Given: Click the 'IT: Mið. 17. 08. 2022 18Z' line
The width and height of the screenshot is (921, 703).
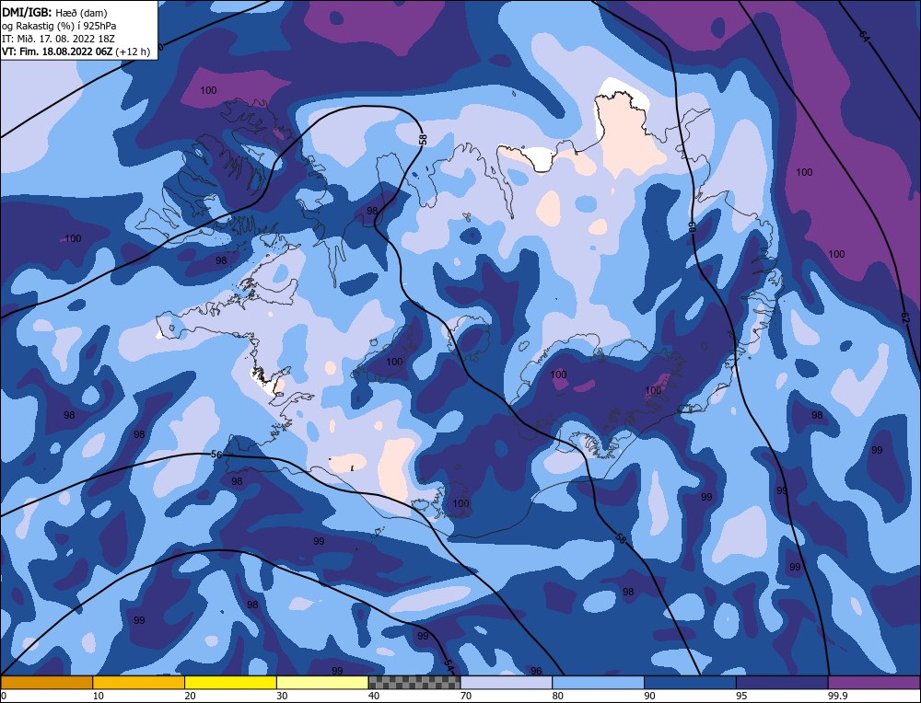Looking at the screenshot, I should pyautogui.click(x=58, y=38).
